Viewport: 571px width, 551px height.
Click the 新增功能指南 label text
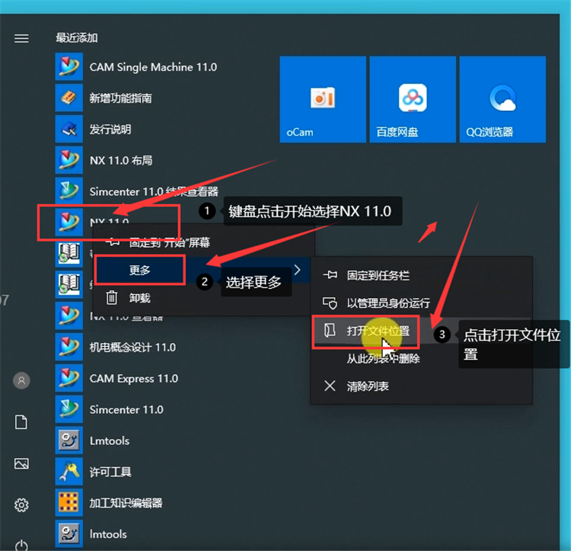(120, 98)
